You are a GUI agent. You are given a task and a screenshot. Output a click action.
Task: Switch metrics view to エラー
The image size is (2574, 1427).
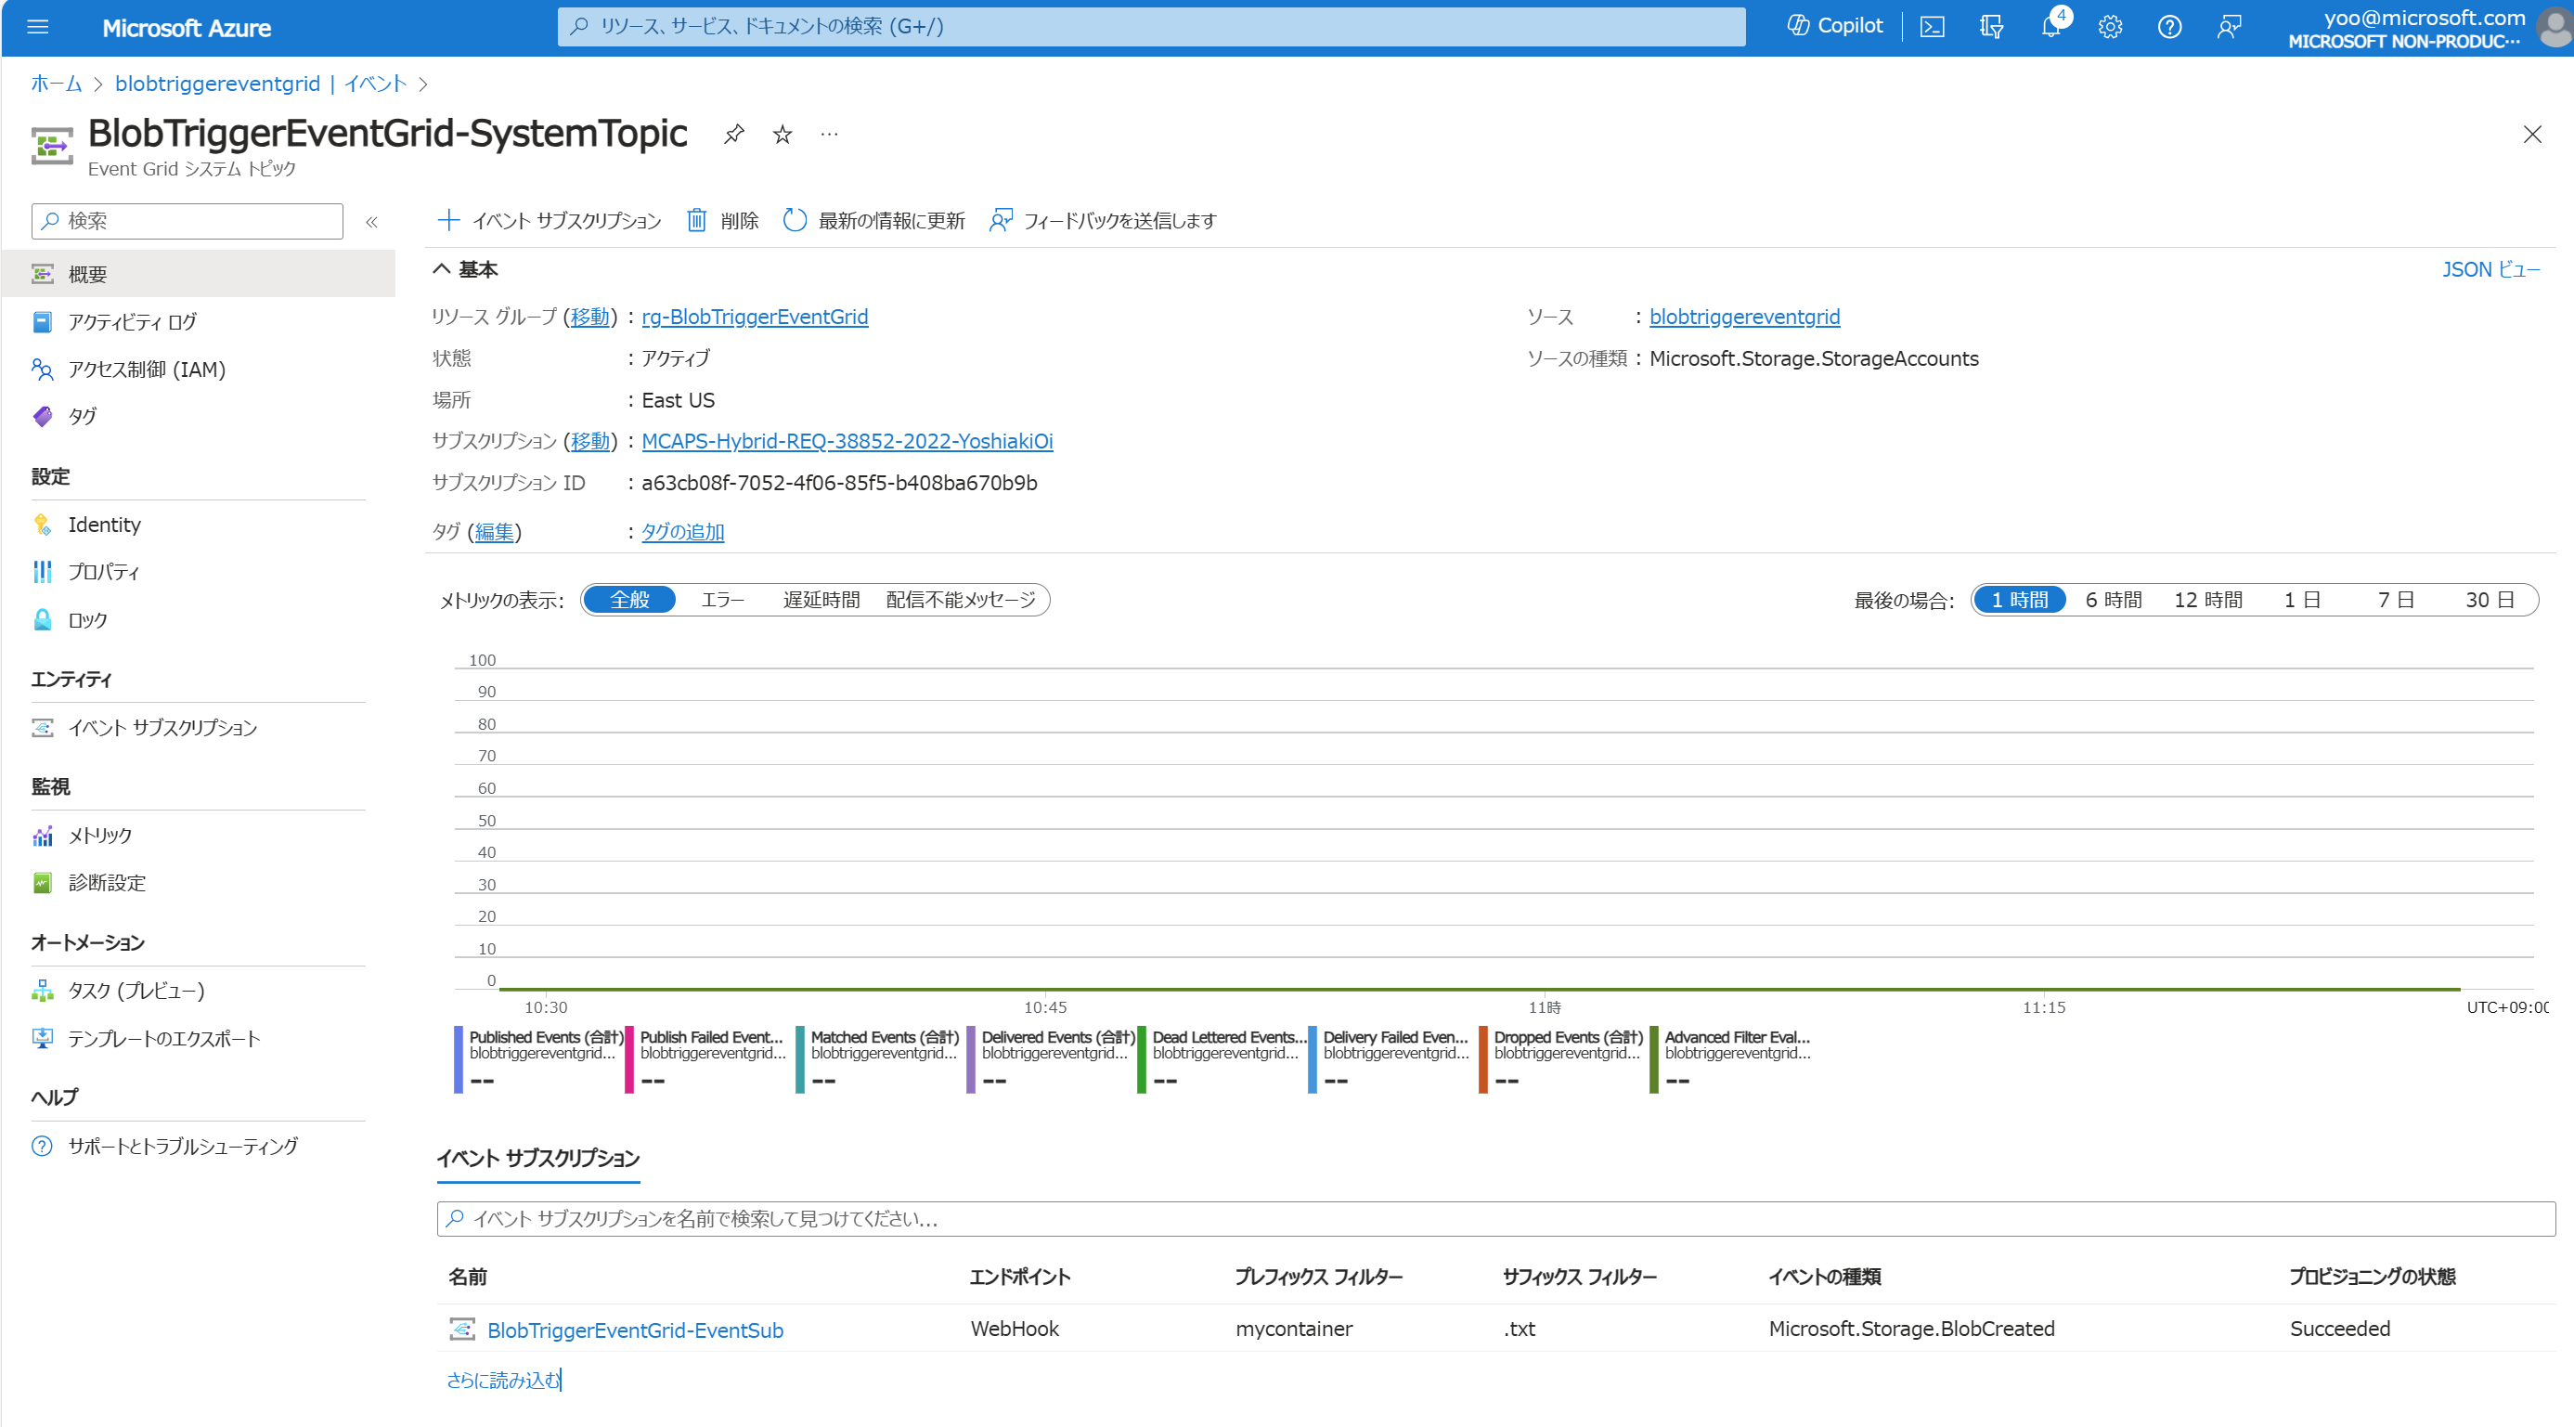pyautogui.click(x=722, y=599)
